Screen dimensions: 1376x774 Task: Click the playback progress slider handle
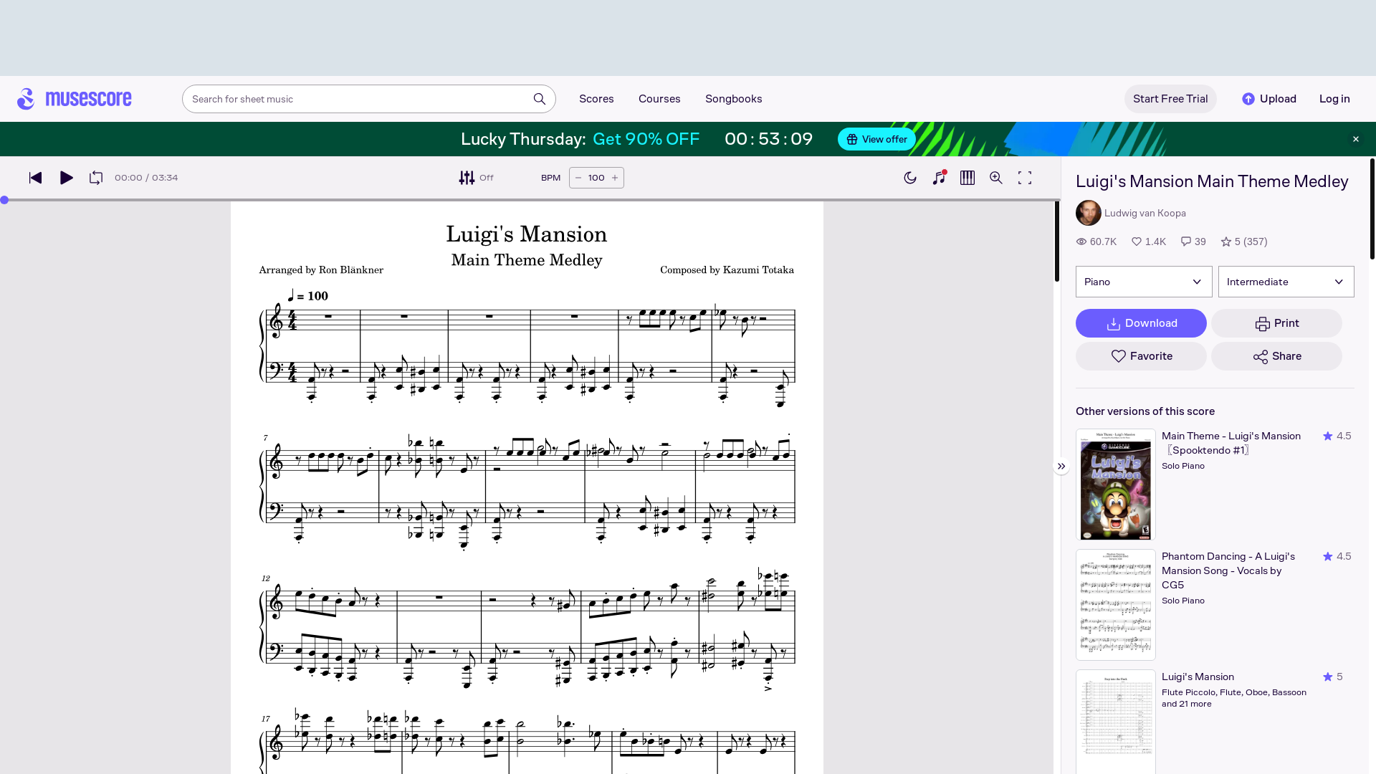4,200
